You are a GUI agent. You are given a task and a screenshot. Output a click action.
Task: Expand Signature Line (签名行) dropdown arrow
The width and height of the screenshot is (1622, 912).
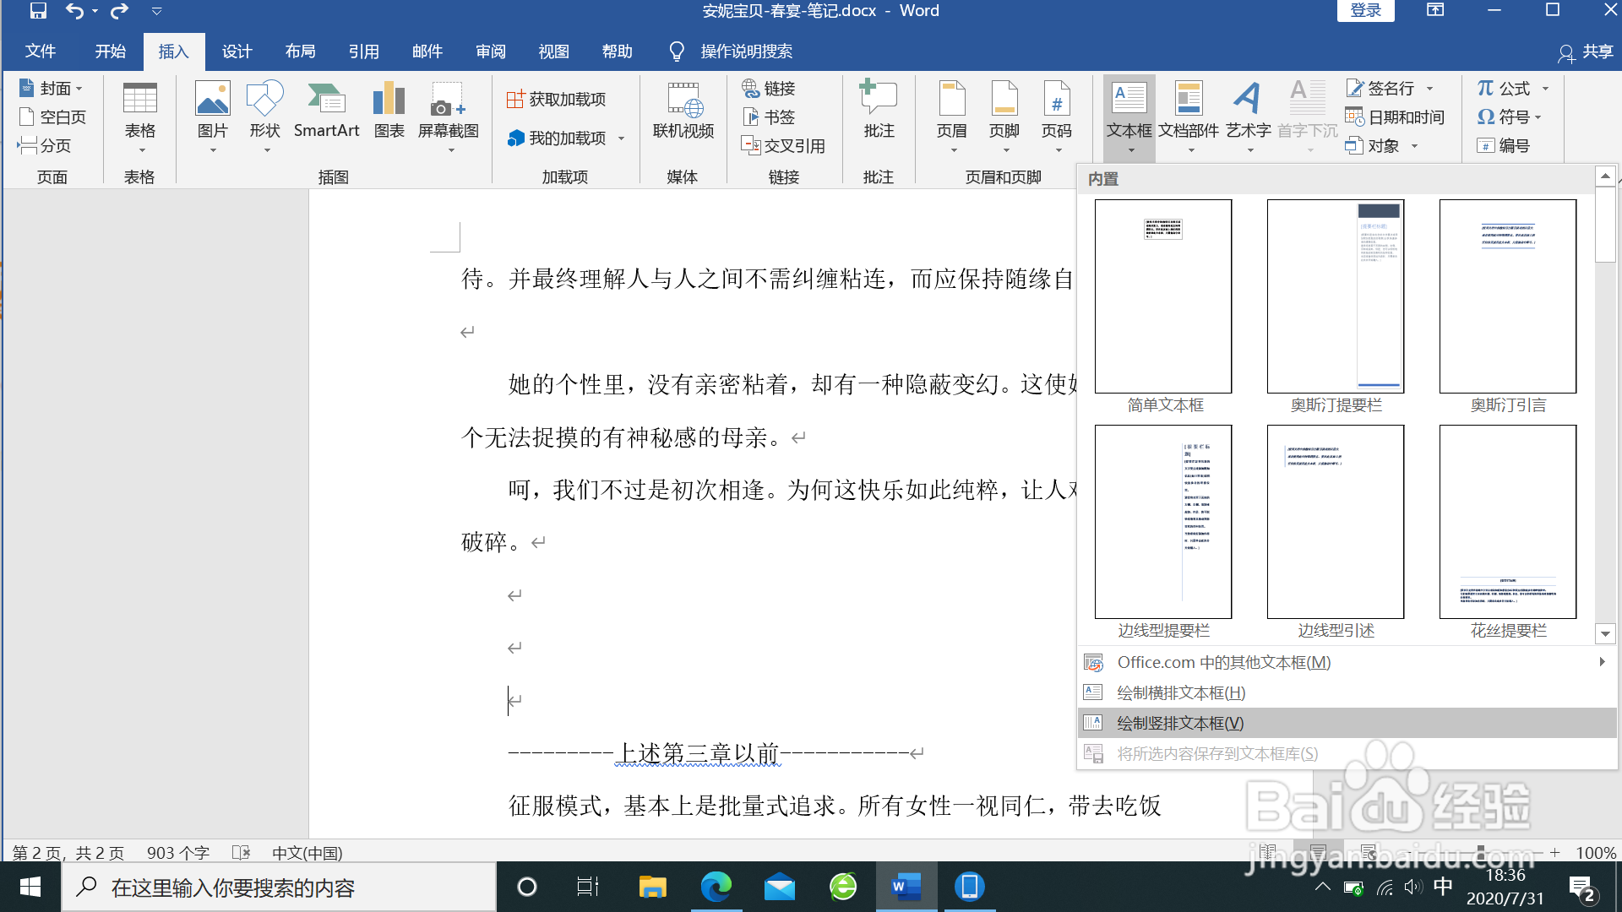1430,89
